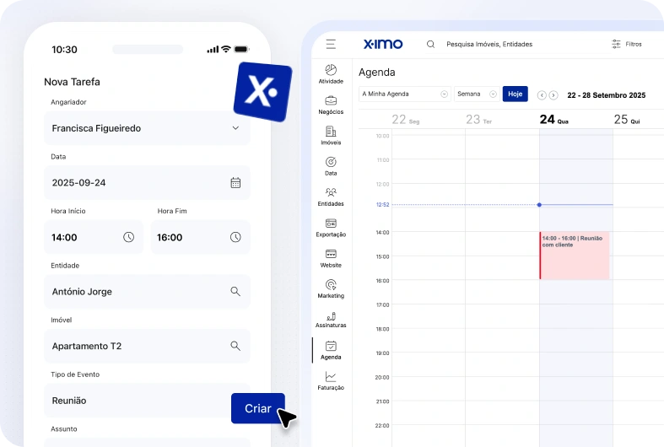Viewport: 664px width, 447px height.
Task: Search Imóvel with Apartamento T2 magnifier
Action: click(235, 346)
